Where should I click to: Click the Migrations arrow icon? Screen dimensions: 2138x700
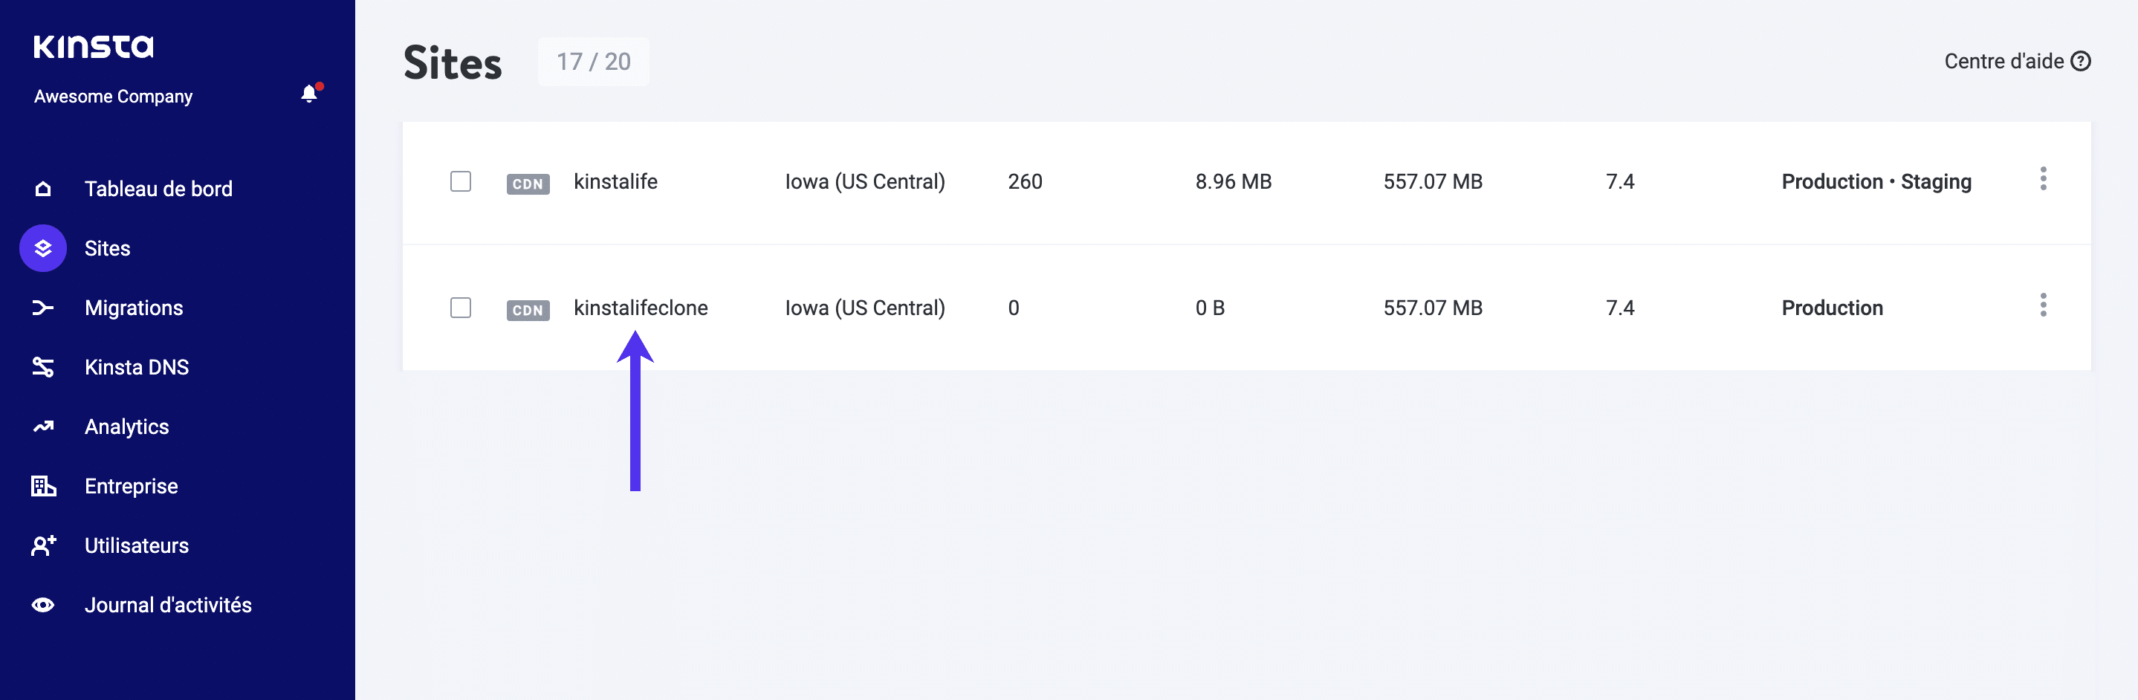click(43, 308)
